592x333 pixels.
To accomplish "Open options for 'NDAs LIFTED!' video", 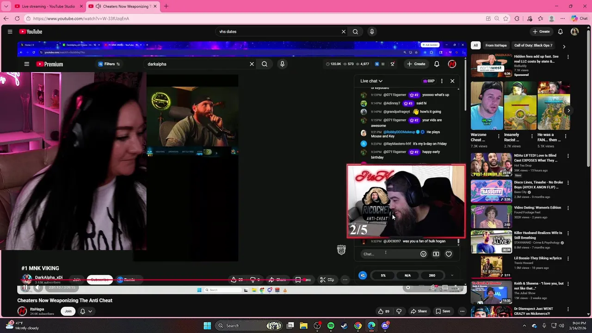I will click(568, 156).
